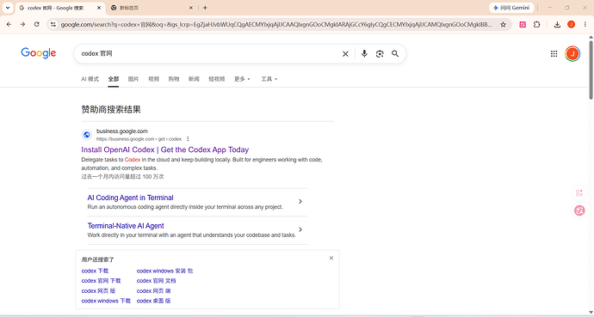The height and width of the screenshot is (317, 594).
Task: Expand the AI Coding Agent in Terminal chevron
Action: pyautogui.click(x=300, y=201)
